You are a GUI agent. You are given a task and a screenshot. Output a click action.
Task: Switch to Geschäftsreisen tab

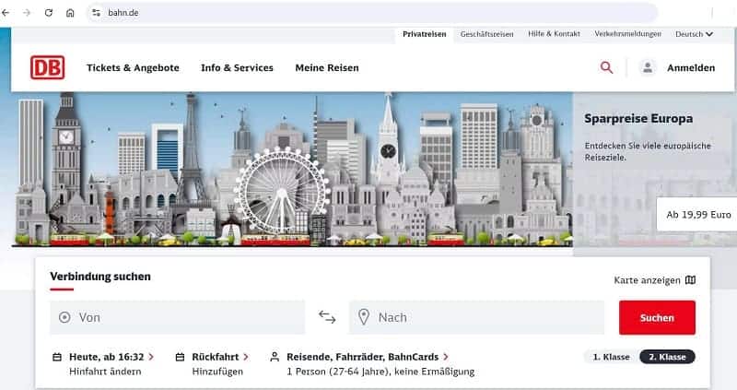[x=487, y=34]
